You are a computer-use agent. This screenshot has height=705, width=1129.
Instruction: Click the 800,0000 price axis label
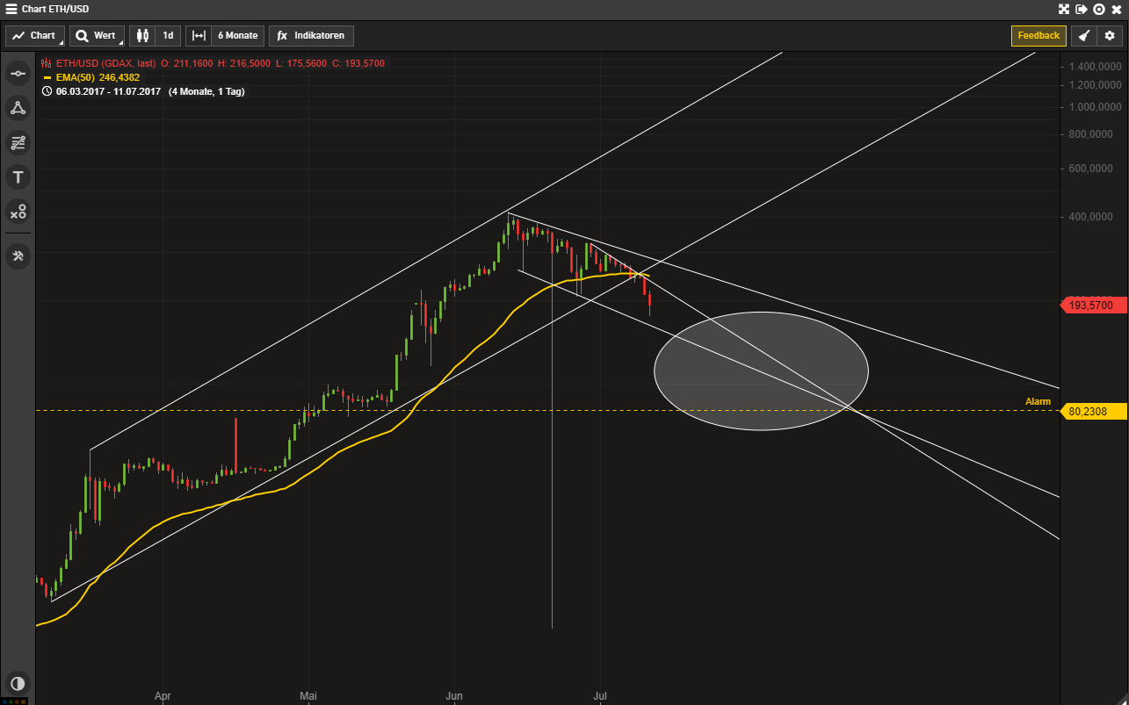[x=1090, y=134]
